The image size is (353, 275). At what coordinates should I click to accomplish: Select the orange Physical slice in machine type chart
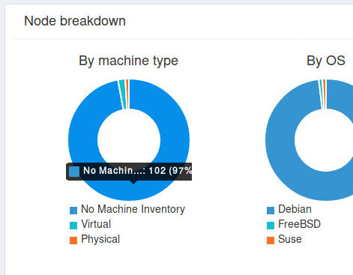tap(127, 94)
